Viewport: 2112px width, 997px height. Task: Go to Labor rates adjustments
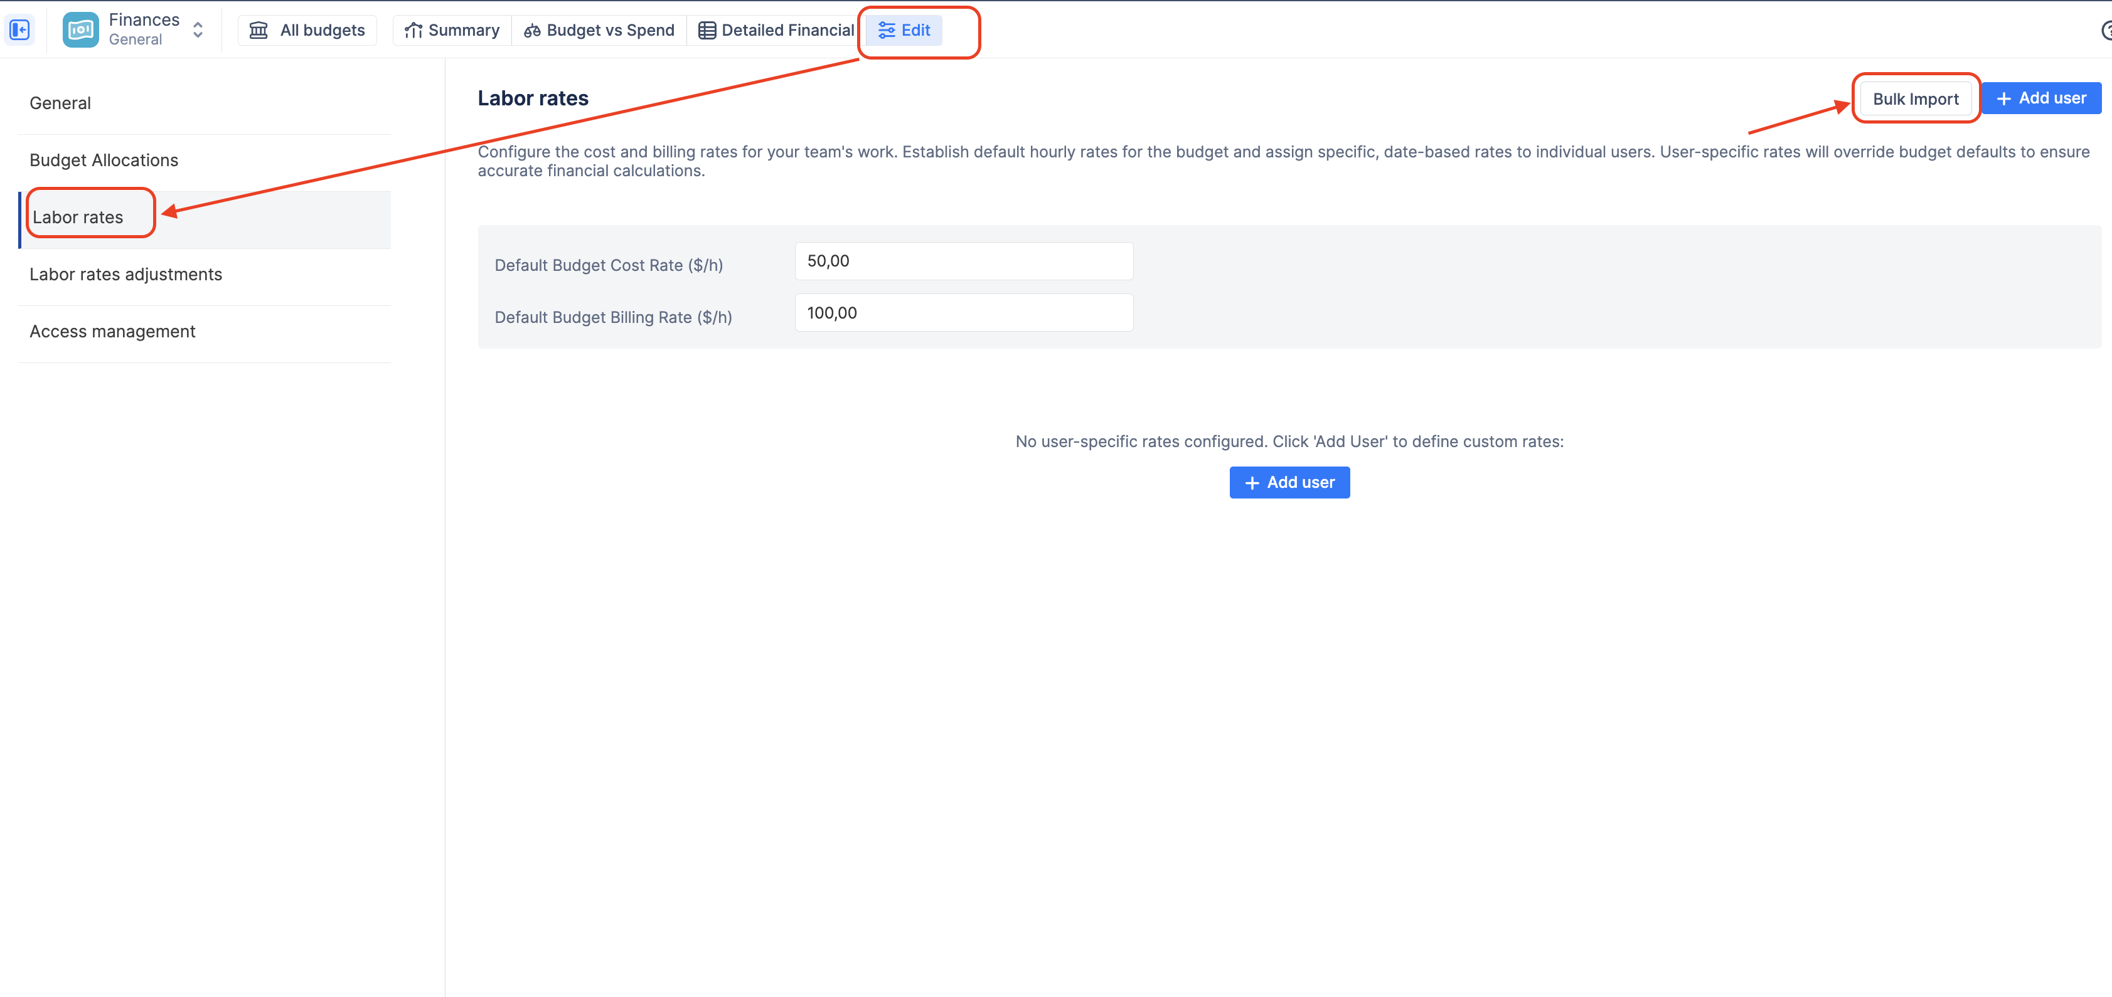click(125, 275)
